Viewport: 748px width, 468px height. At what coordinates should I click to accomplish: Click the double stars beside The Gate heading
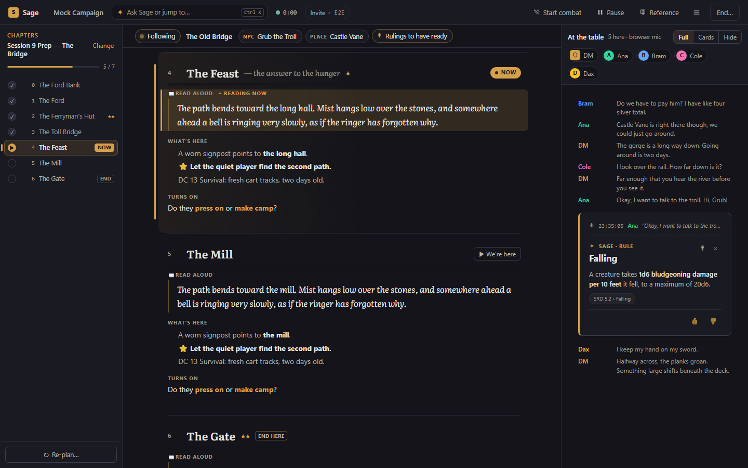pos(245,436)
